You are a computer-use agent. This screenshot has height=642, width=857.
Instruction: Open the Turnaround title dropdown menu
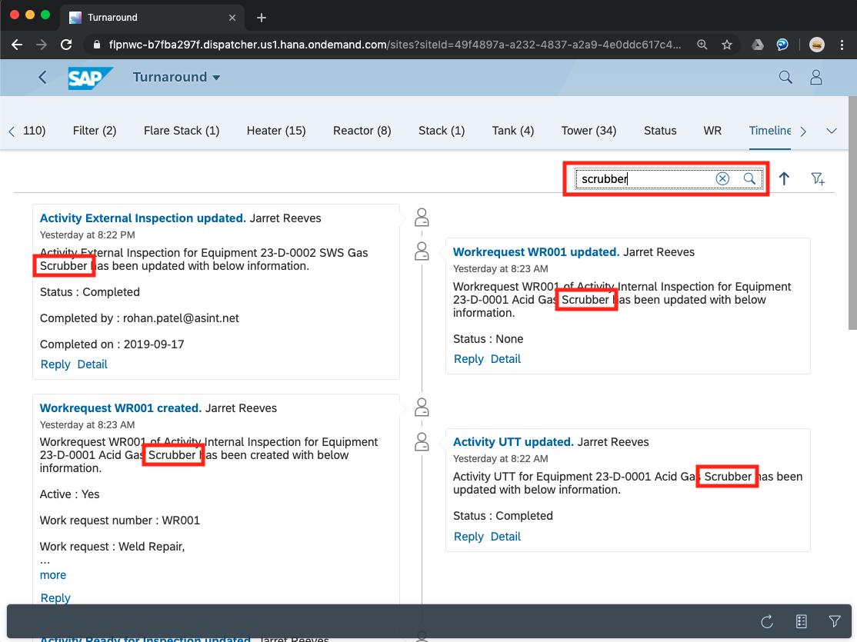176,77
